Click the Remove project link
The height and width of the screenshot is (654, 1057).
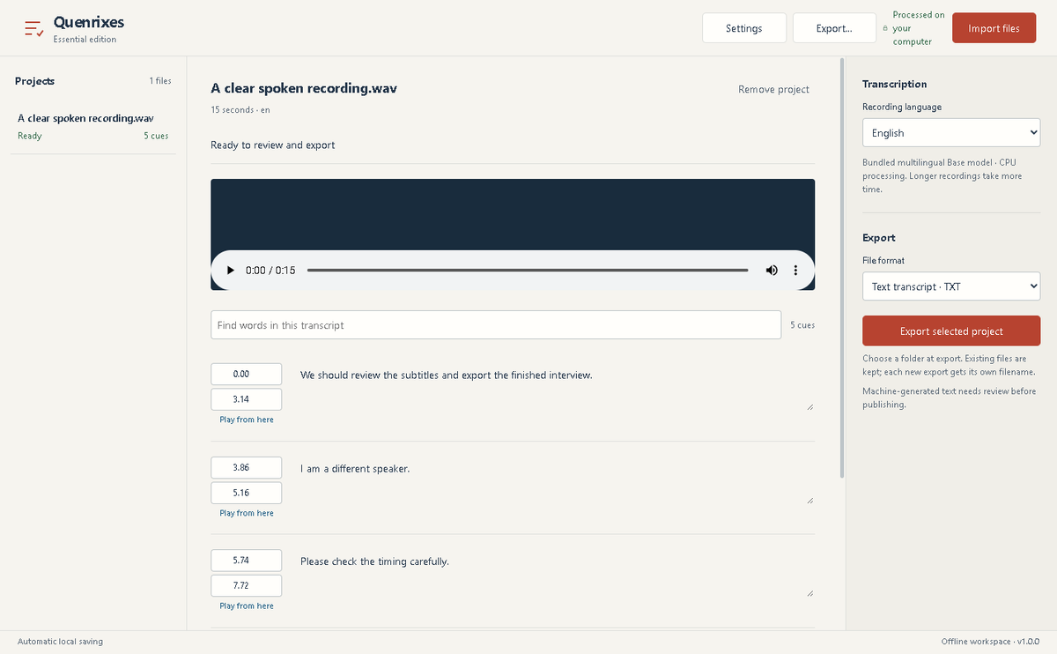773,89
